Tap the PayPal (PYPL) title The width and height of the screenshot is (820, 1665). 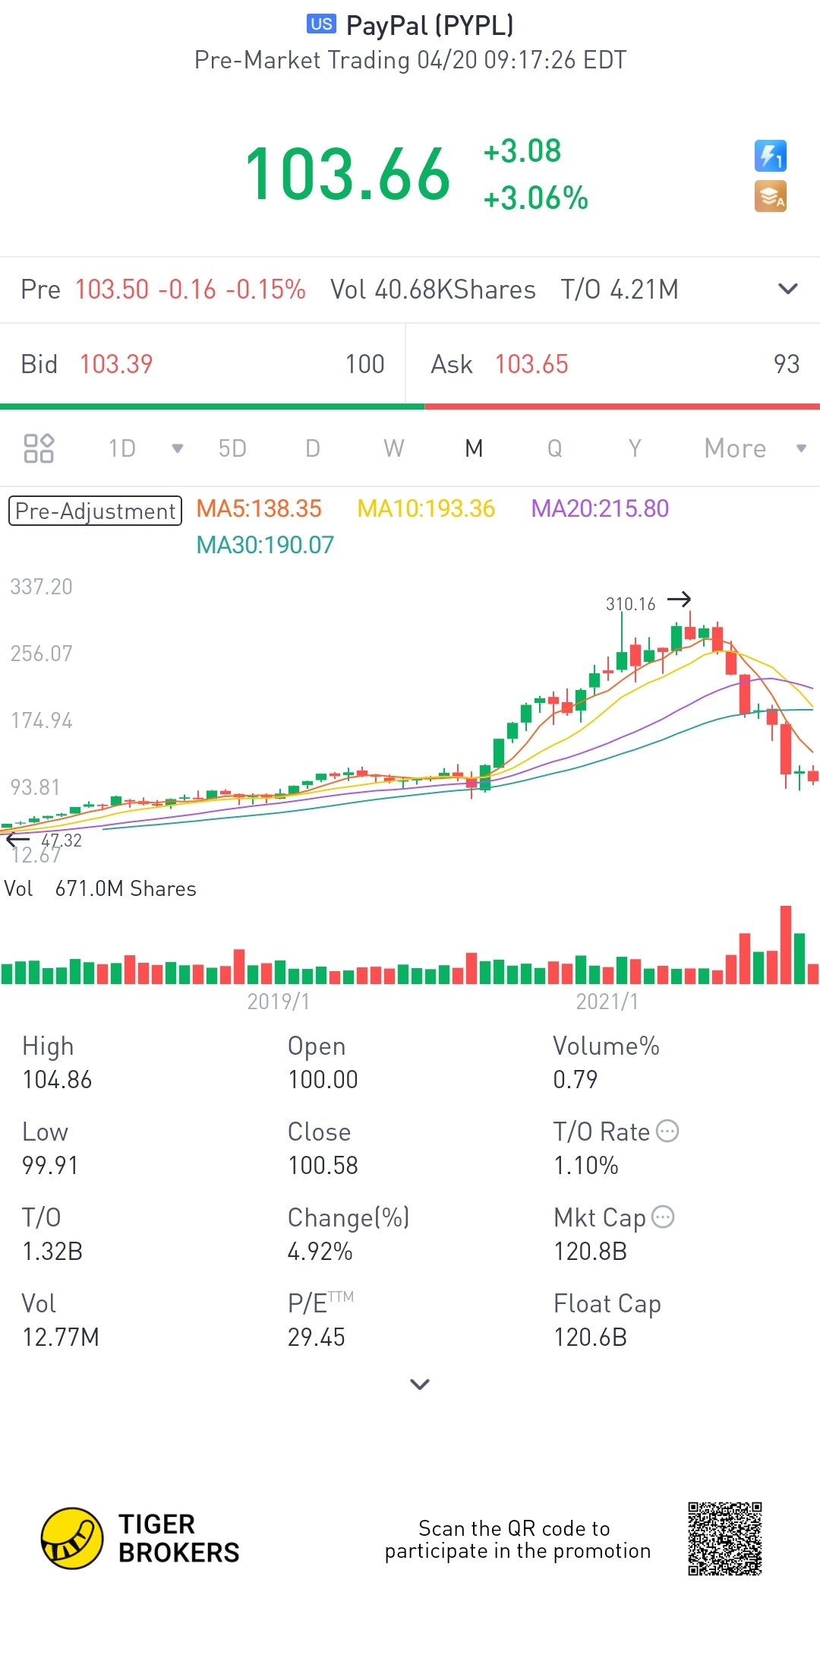click(430, 25)
